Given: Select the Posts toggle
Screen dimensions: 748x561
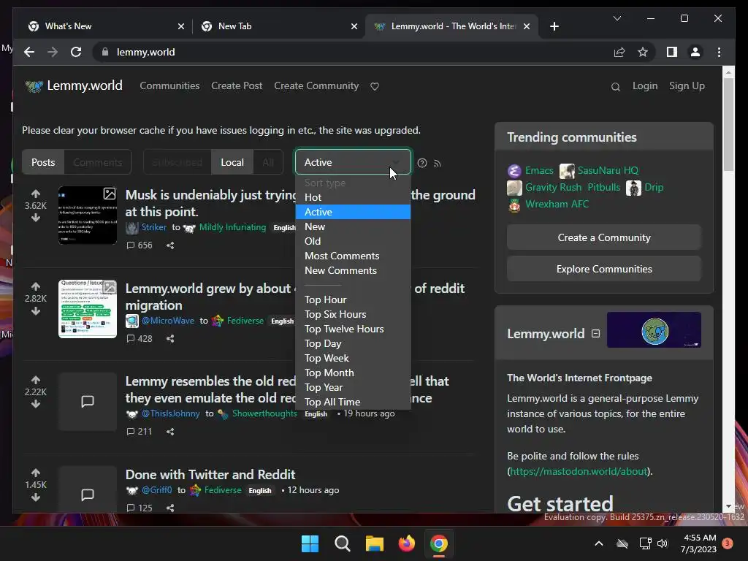Looking at the screenshot, I should [43, 162].
